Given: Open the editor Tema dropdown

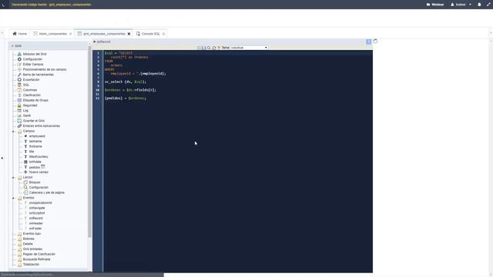Looking at the screenshot, I should coord(249,48).
